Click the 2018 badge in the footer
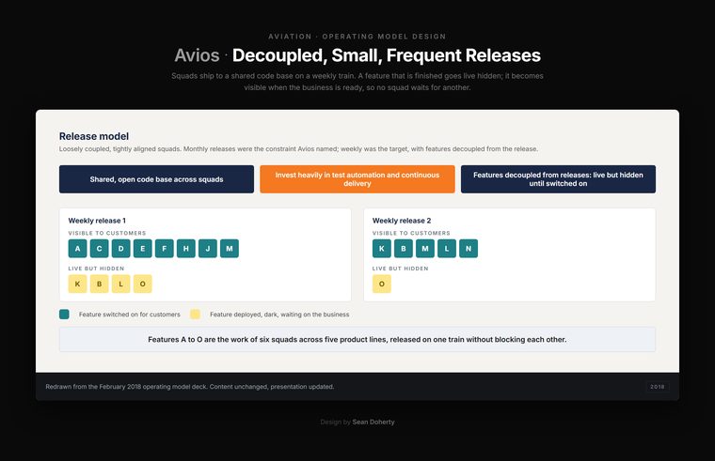 (x=657, y=387)
